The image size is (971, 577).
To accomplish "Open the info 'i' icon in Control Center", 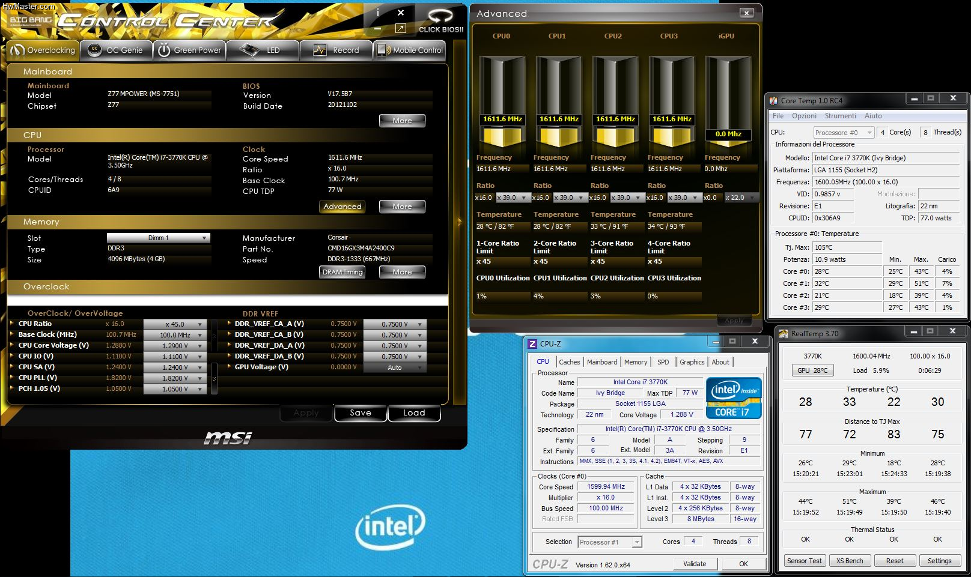I will pyautogui.click(x=377, y=13).
